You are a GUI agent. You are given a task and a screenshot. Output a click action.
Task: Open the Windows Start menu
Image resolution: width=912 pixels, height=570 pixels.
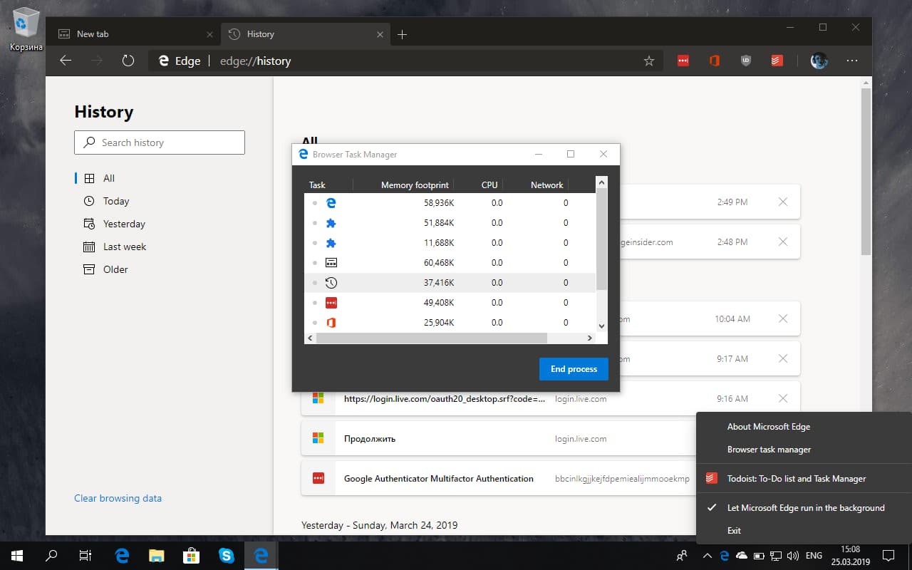point(17,556)
